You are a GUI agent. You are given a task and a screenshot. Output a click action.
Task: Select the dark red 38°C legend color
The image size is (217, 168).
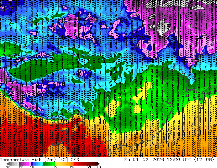(x=89, y=164)
